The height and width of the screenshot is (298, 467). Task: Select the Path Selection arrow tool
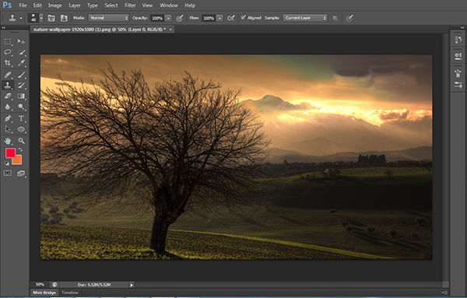[x=8, y=129]
